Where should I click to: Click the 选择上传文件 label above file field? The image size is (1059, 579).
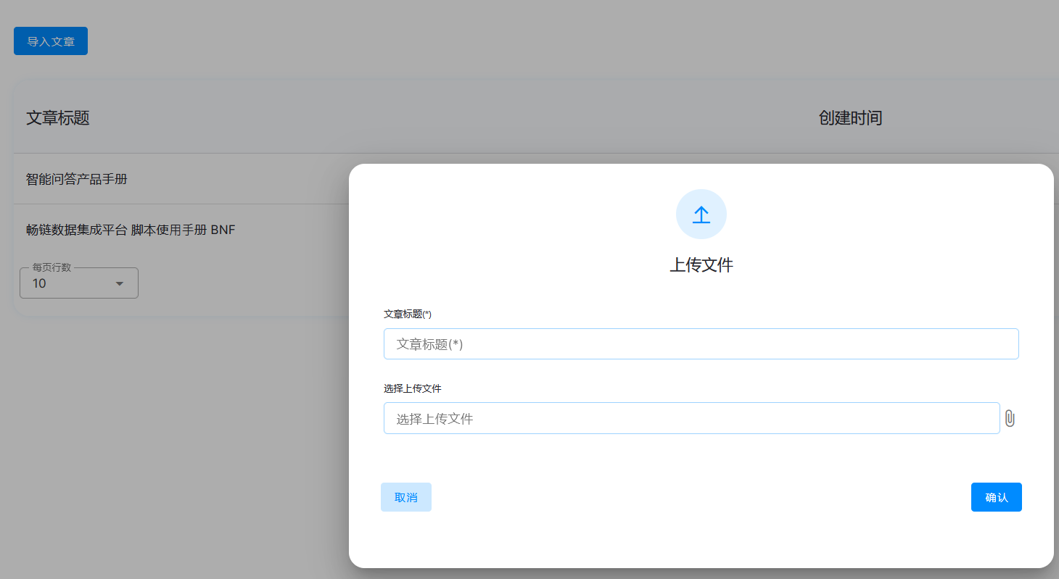(x=412, y=388)
